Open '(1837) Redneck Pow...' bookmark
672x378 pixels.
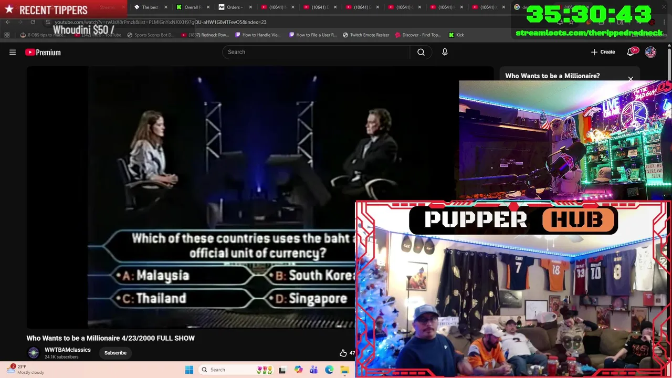pos(205,35)
